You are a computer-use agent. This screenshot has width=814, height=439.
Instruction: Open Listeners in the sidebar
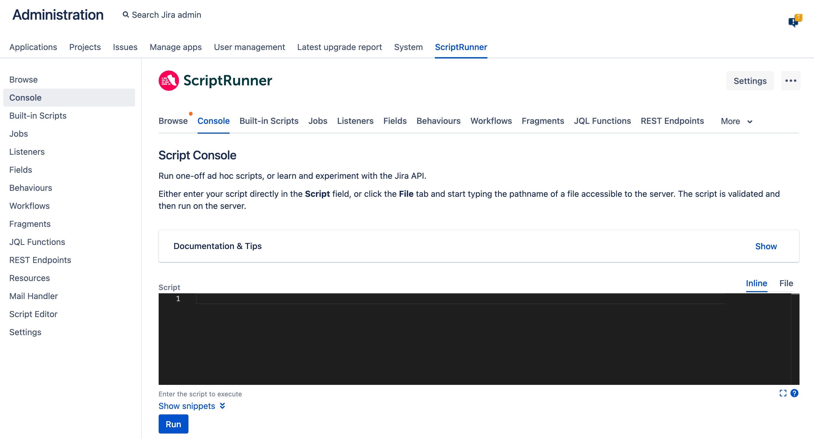(69, 152)
